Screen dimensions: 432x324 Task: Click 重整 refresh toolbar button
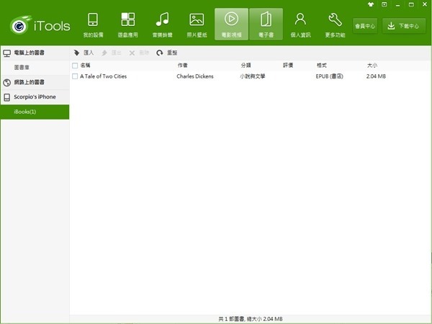click(x=166, y=53)
